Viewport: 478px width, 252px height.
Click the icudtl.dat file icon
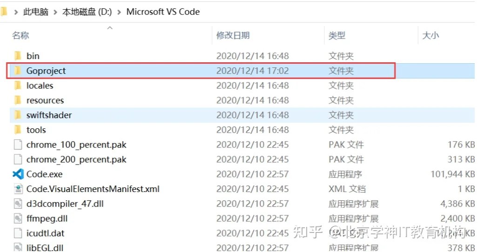(x=18, y=233)
